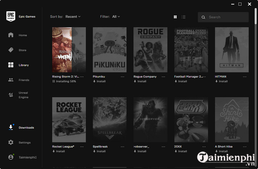Click the Spellbreak game title
This screenshot has width=258, height=169.
[x=100, y=146]
